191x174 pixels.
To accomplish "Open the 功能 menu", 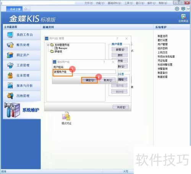I will pos(100,3).
